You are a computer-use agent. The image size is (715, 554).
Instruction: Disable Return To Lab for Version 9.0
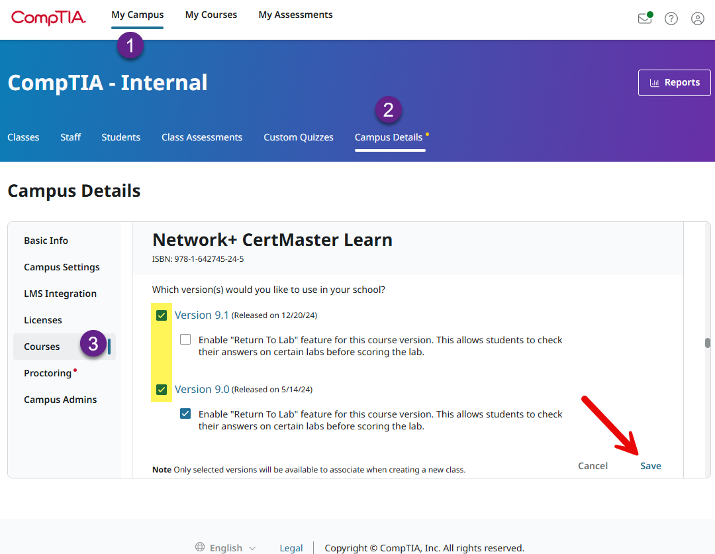click(x=185, y=414)
